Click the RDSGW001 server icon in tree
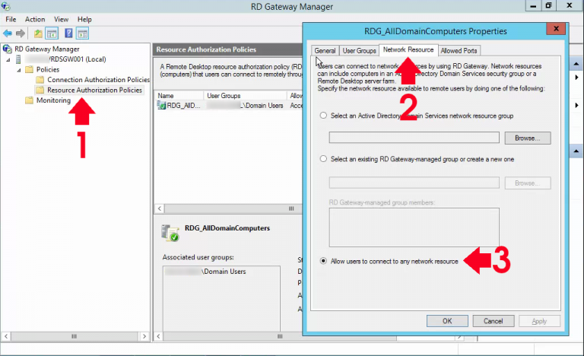Image resolution: width=584 pixels, height=356 pixels. [x=18, y=59]
